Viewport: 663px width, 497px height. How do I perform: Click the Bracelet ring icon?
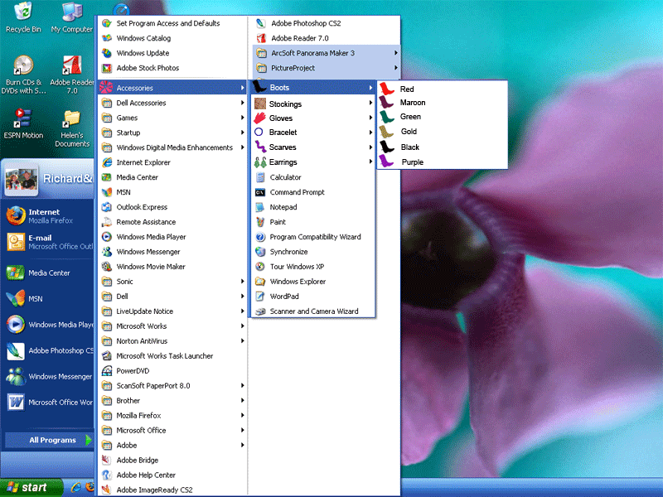point(259,132)
